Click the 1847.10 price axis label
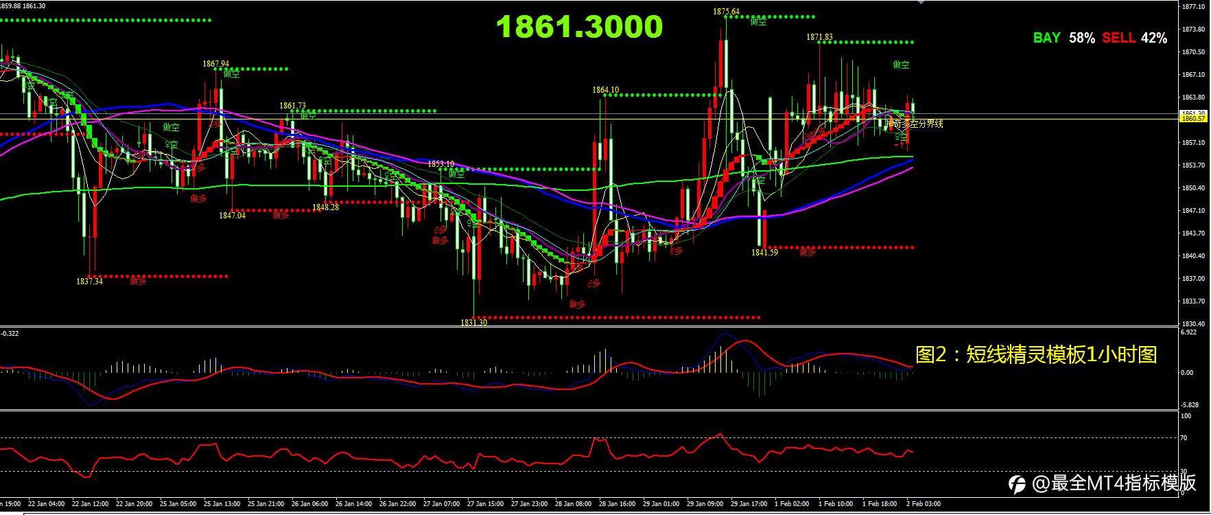1211x515 pixels. pyautogui.click(x=1194, y=211)
